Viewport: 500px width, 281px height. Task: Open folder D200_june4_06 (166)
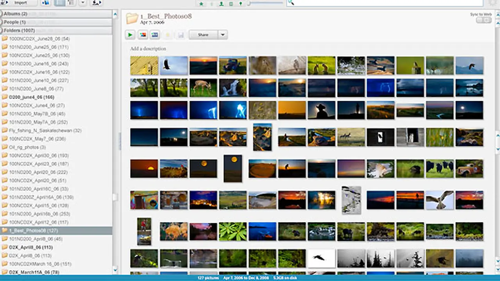pyautogui.click(x=56, y=97)
